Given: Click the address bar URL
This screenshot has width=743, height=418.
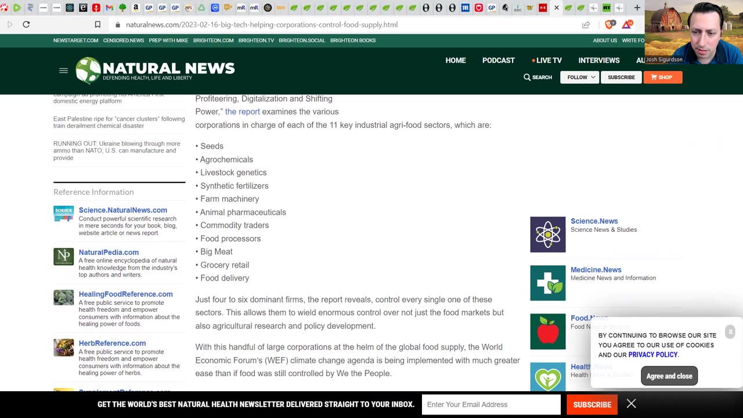Looking at the screenshot, I should pos(261,25).
